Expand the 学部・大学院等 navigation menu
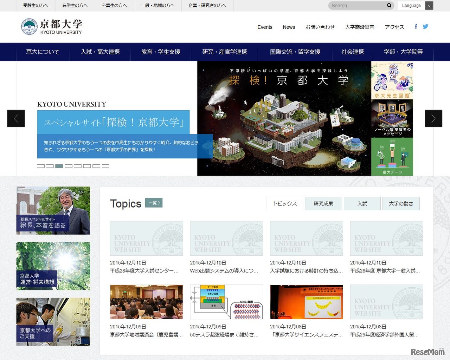The height and width of the screenshot is (360, 450). [x=402, y=52]
